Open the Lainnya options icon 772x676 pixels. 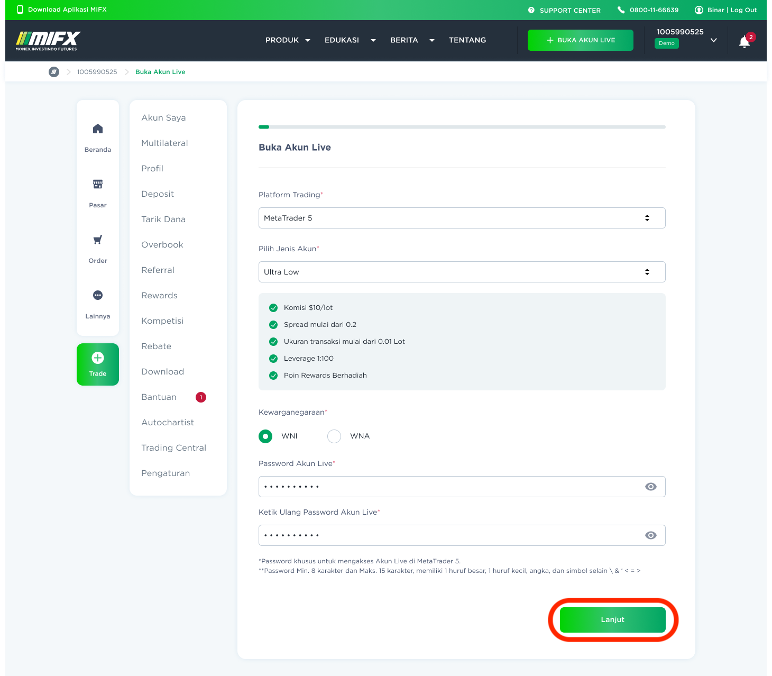[x=97, y=295]
